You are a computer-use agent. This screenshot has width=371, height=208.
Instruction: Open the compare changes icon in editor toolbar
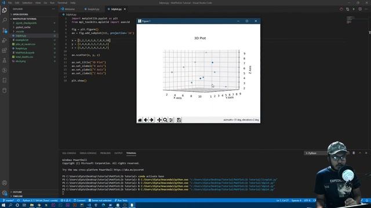[348, 9]
